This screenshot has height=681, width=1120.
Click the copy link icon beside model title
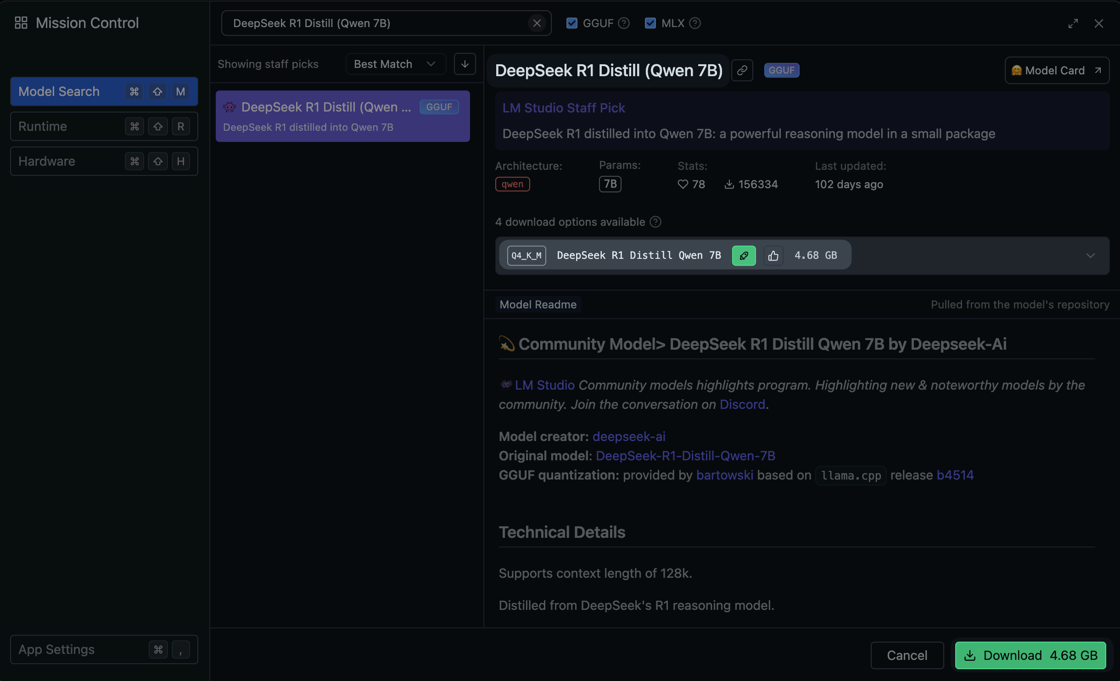pos(742,70)
